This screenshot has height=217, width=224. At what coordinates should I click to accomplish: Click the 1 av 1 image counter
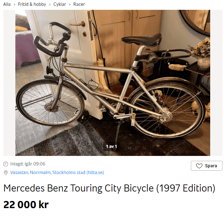(x=111, y=146)
